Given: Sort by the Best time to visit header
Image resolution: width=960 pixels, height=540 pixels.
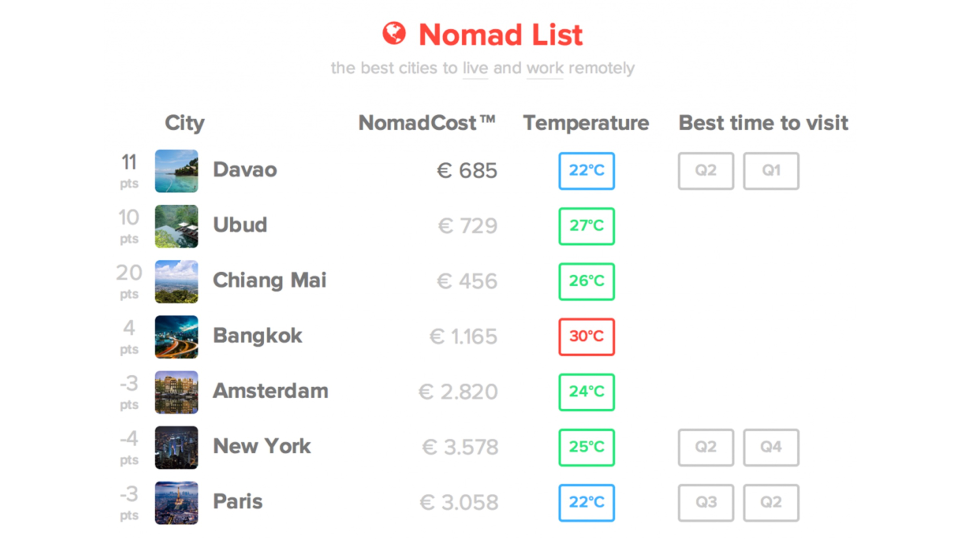Looking at the screenshot, I should click(x=763, y=123).
